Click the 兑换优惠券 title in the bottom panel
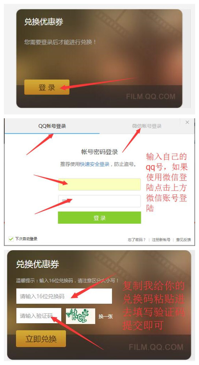Image resolution: width=199 pixels, height=365 pixels. 37,264
